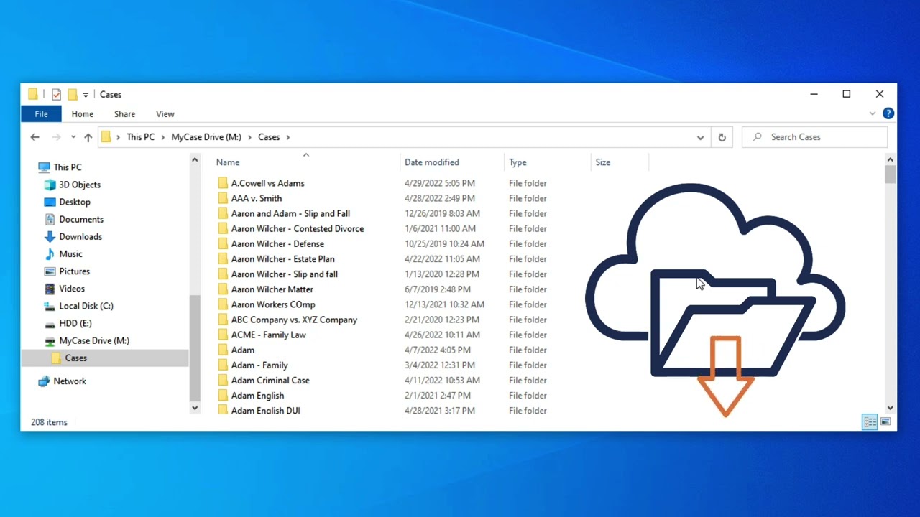Select Aaron and Adam - Slip and Fall
This screenshot has height=517, width=920.
[290, 213]
